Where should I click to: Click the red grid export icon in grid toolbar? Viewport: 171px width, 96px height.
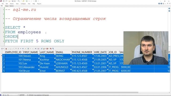(47, 49)
